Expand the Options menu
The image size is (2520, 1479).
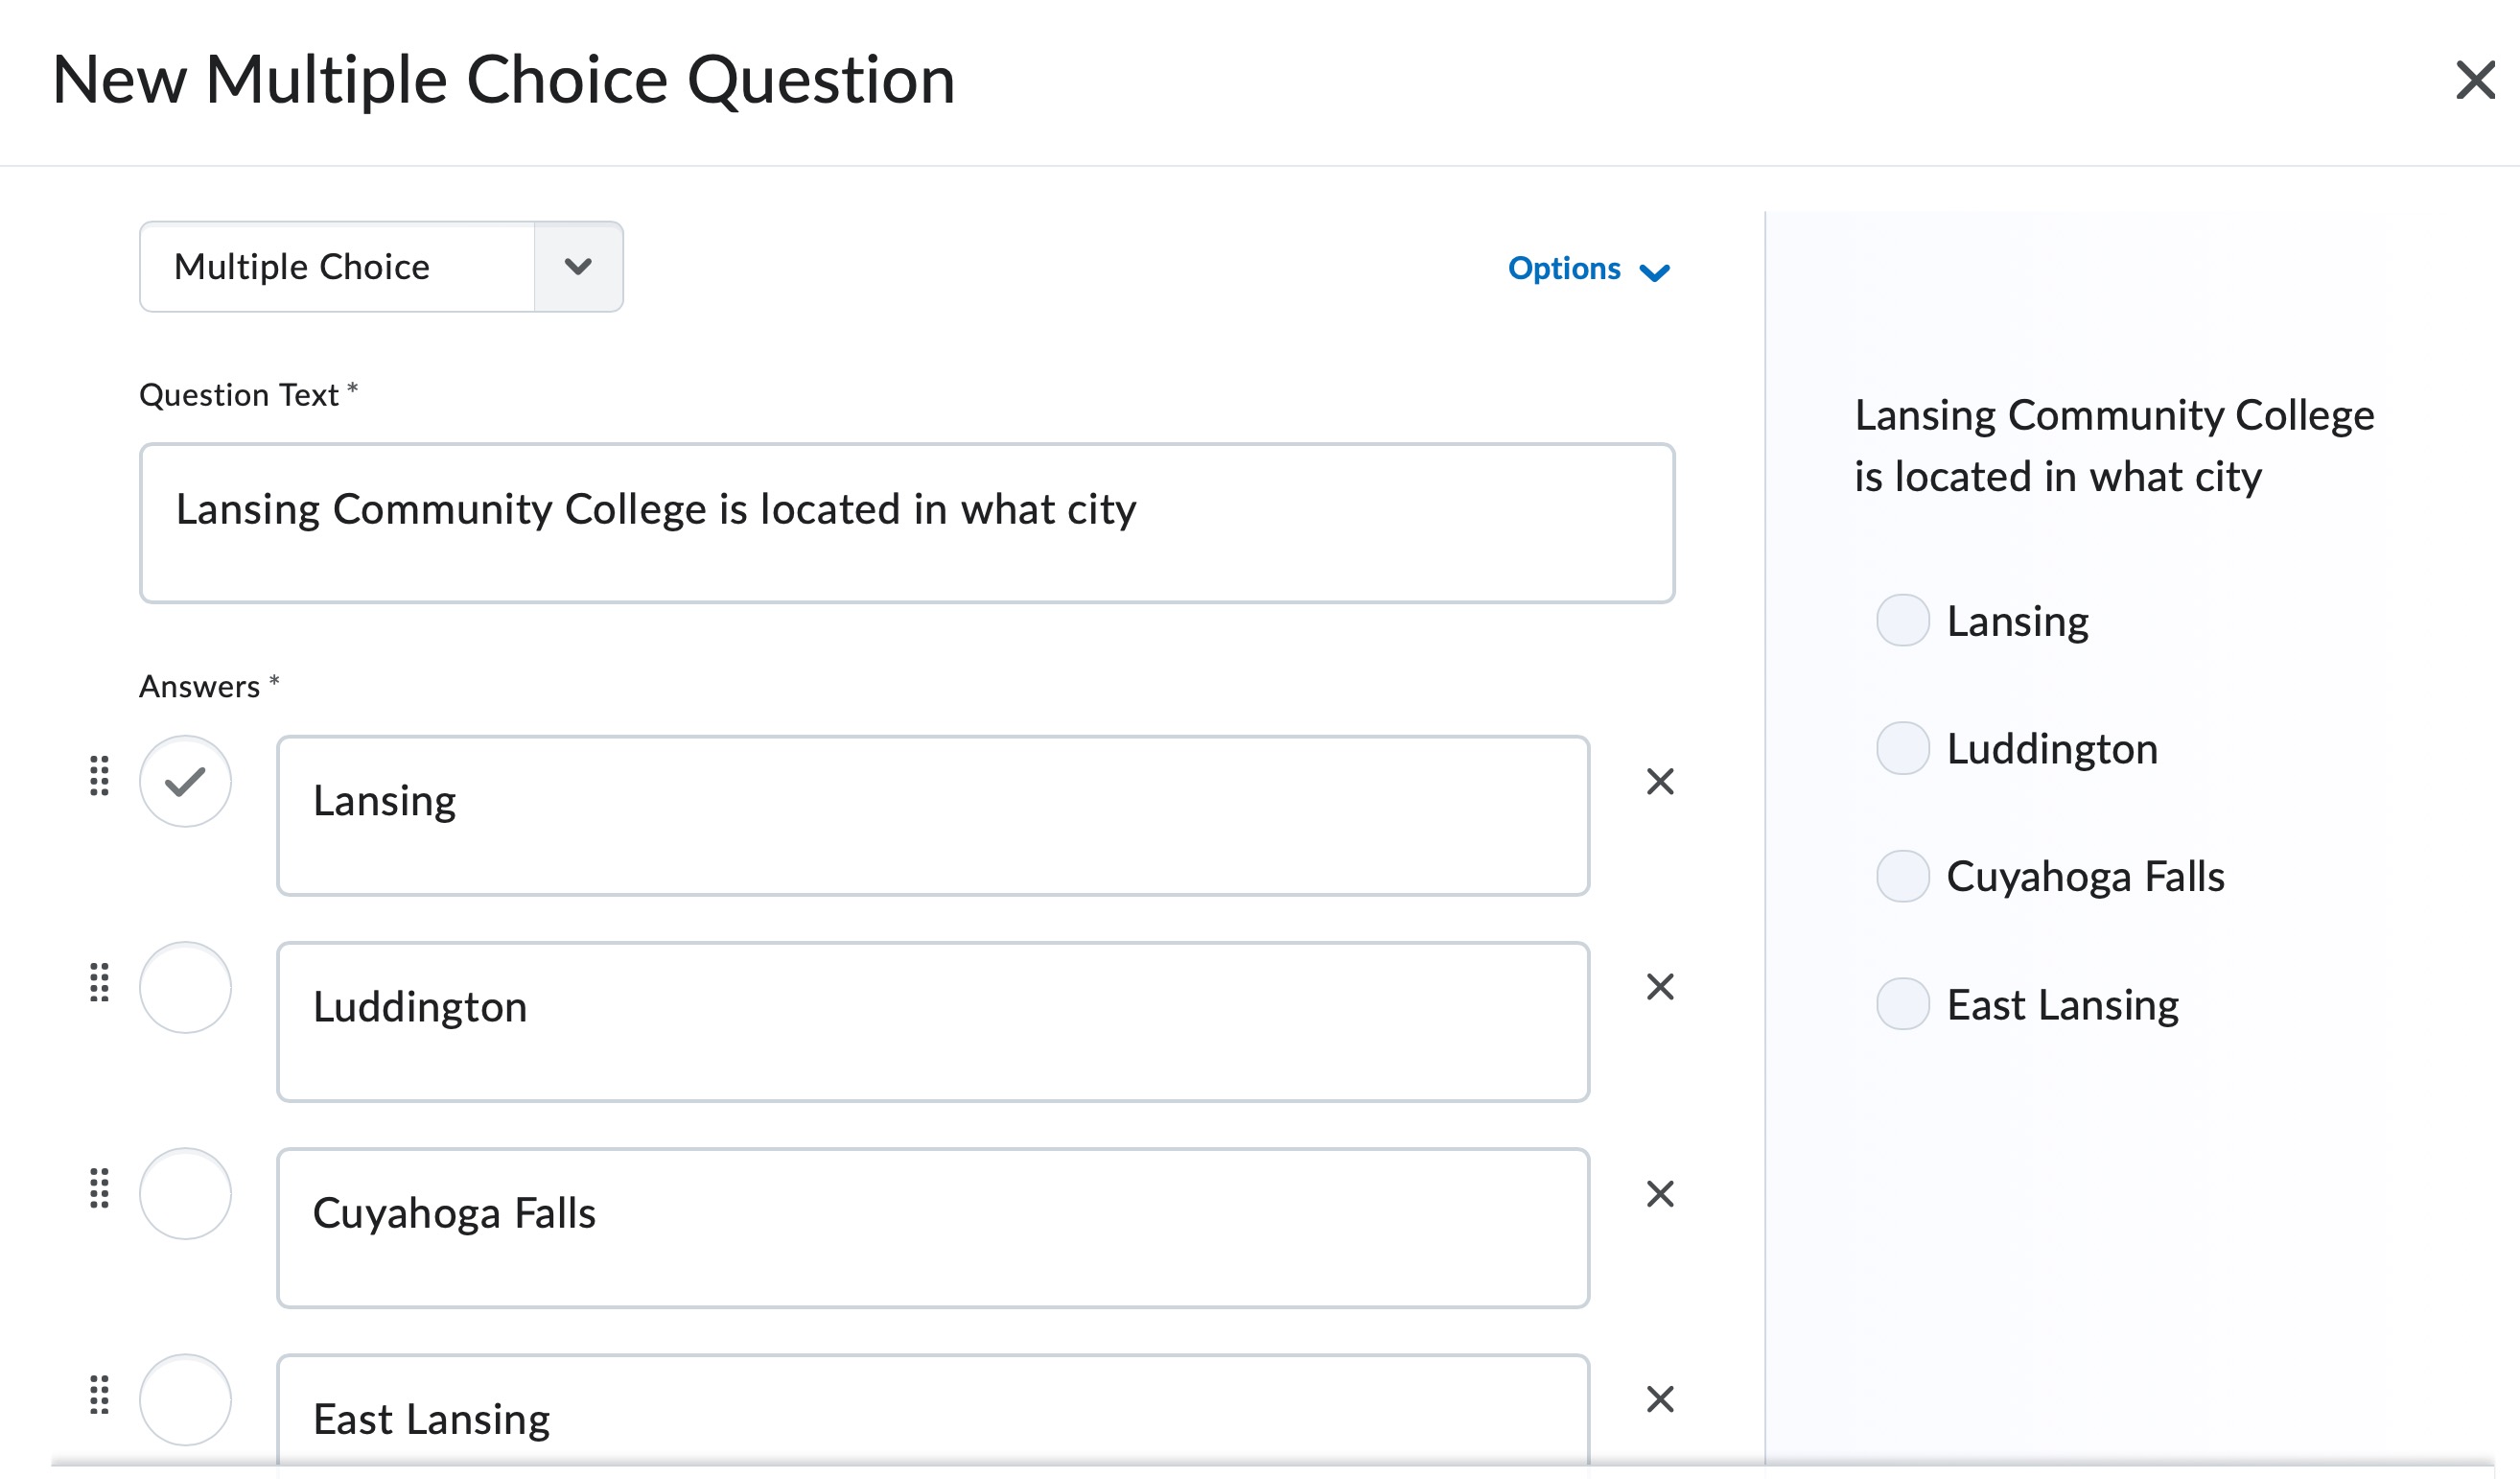coord(1588,269)
